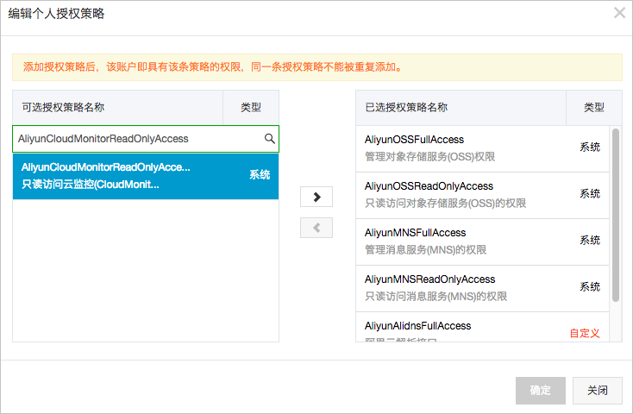Image resolution: width=633 pixels, height=414 pixels.
Task: Click the 可选授权策略名称 column header
Action: tap(118, 108)
